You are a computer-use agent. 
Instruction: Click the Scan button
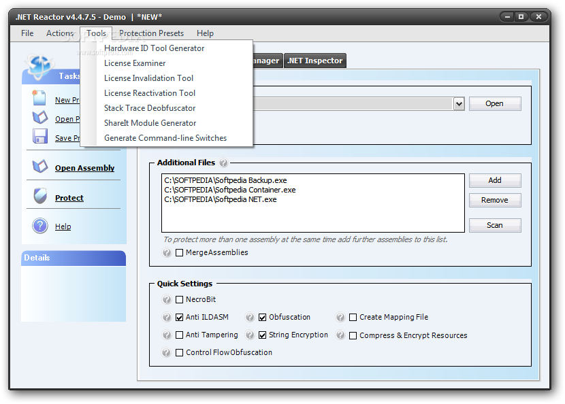point(495,225)
